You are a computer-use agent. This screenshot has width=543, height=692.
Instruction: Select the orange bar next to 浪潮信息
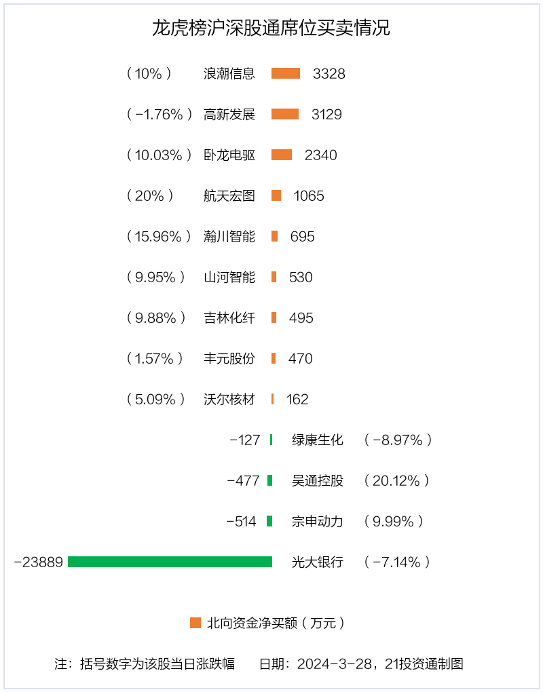[286, 73]
